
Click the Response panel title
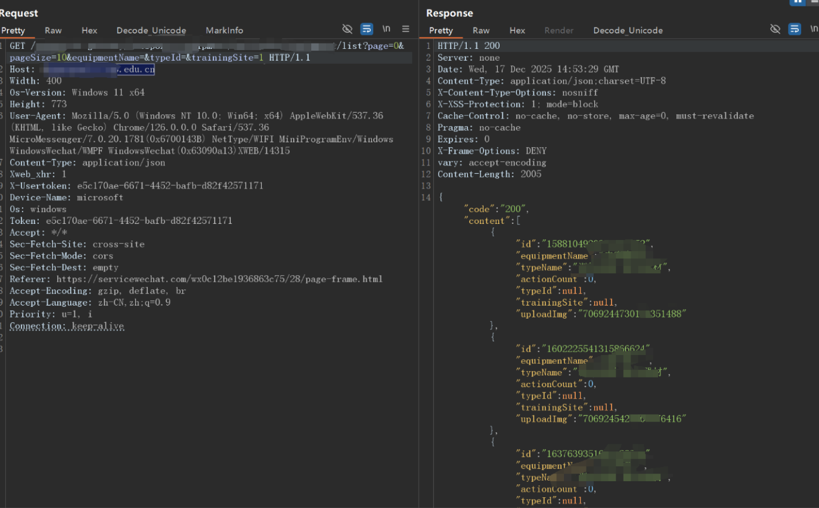coord(449,13)
